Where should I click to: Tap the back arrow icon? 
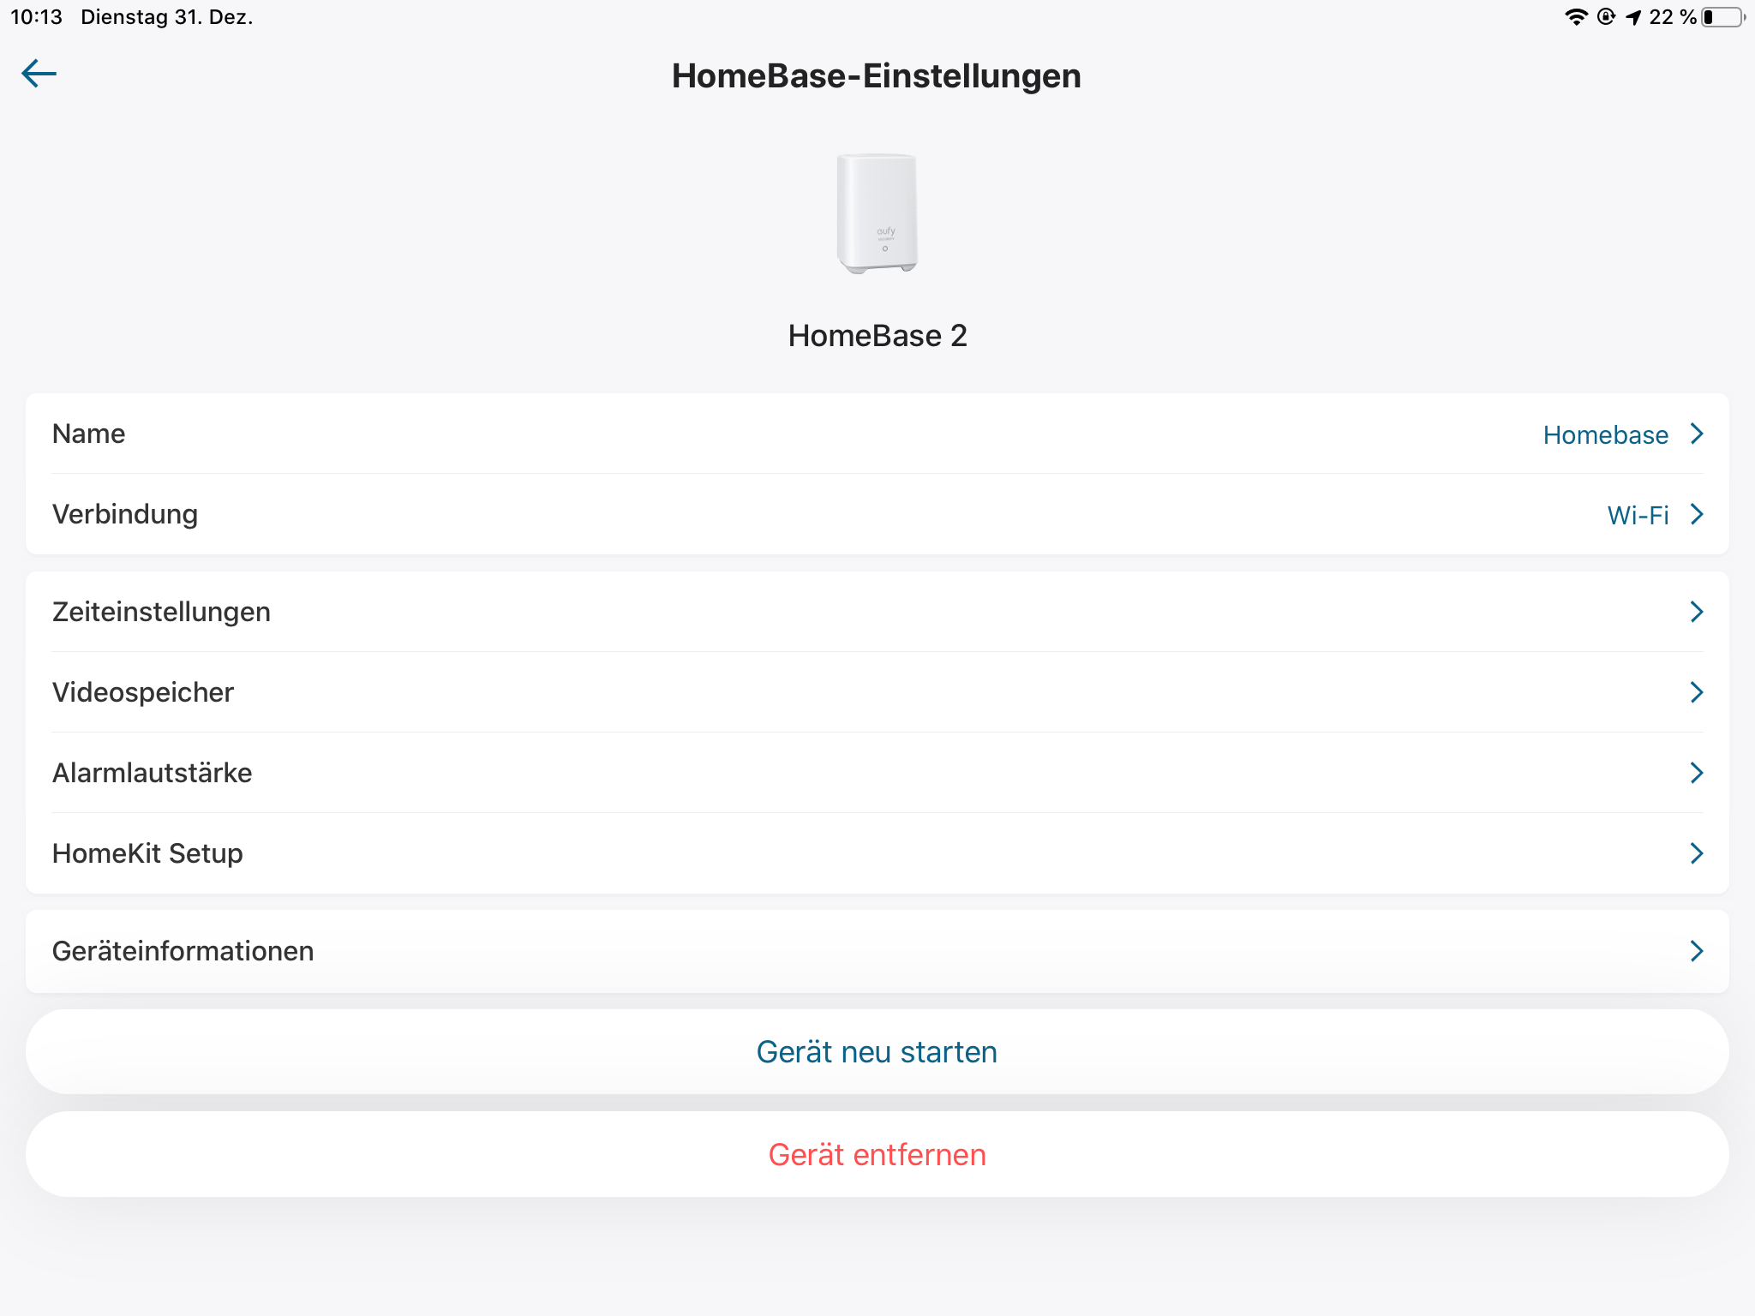pos(39,74)
